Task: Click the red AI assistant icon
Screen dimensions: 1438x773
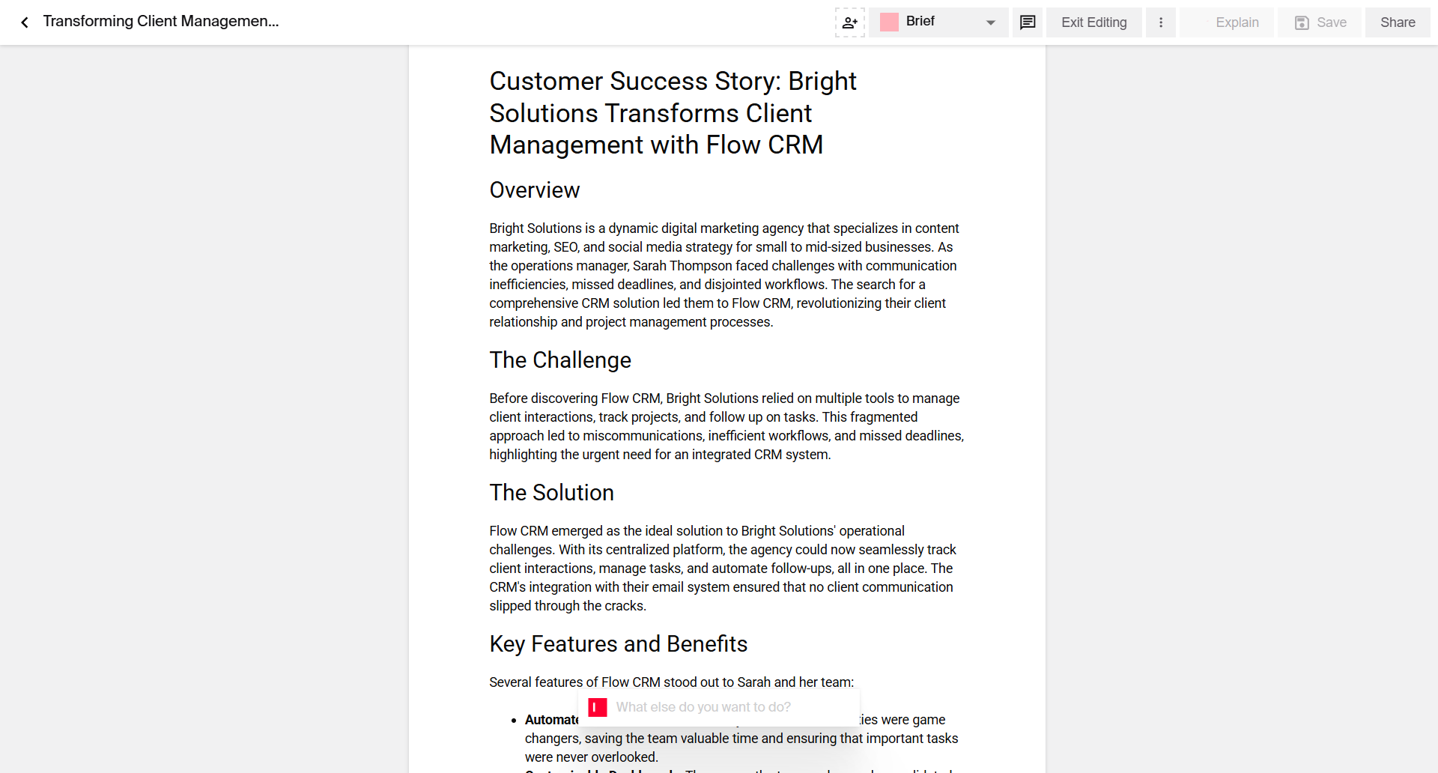Action: (x=597, y=706)
